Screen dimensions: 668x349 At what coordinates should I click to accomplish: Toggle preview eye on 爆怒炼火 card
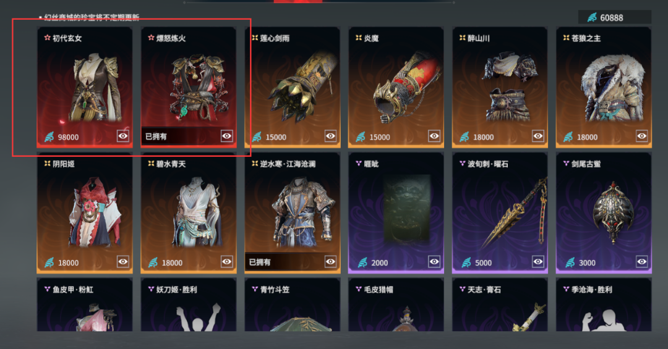(x=226, y=136)
